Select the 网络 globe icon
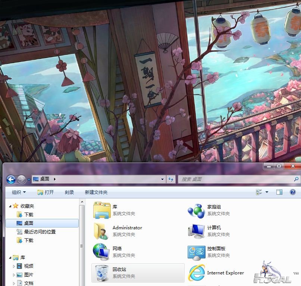301x286 pixels. (101, 252)
